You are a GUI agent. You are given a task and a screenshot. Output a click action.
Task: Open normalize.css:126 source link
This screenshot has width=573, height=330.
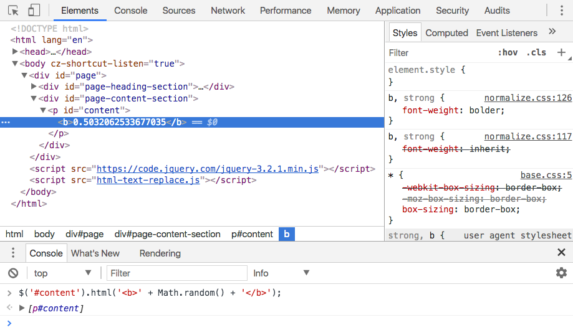[x=527, y=98]
